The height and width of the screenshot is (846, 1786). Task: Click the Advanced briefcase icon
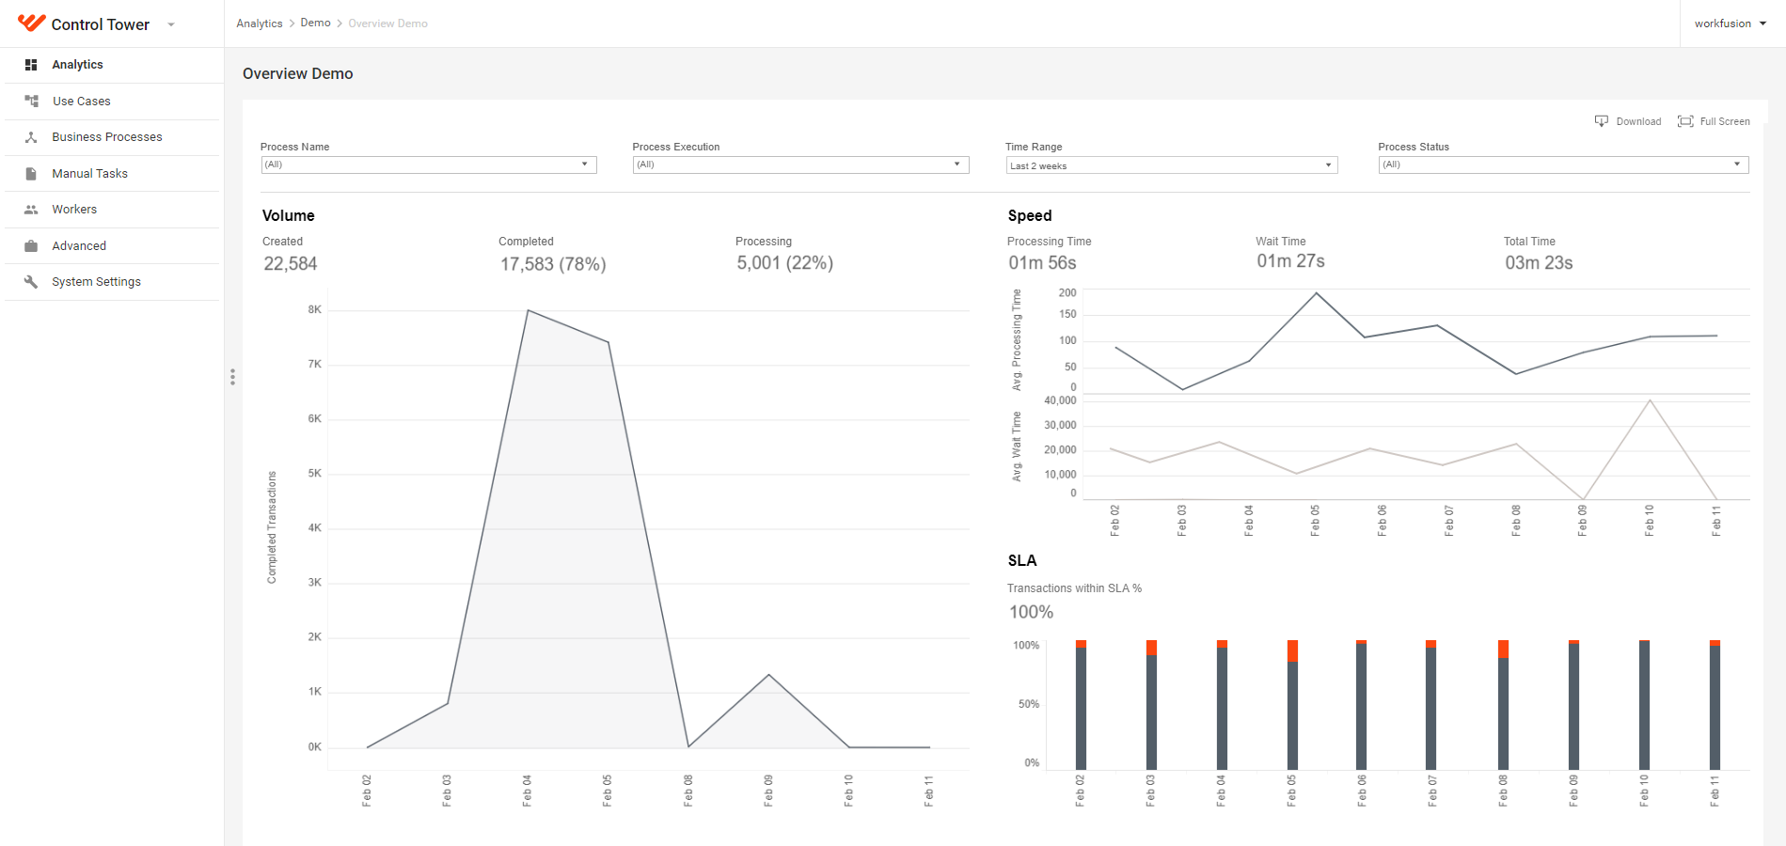pos(31,246)
